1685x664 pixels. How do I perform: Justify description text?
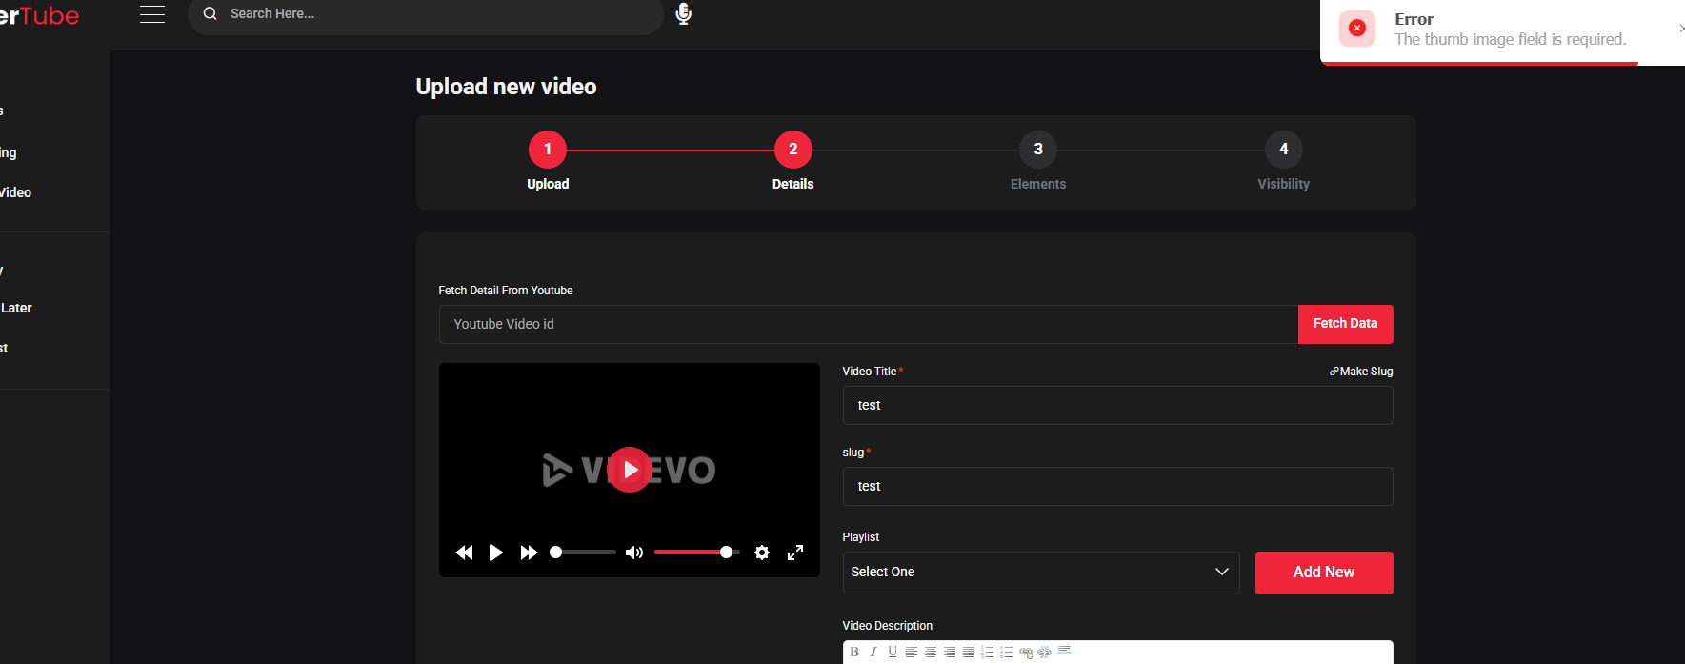coord(969,652)
